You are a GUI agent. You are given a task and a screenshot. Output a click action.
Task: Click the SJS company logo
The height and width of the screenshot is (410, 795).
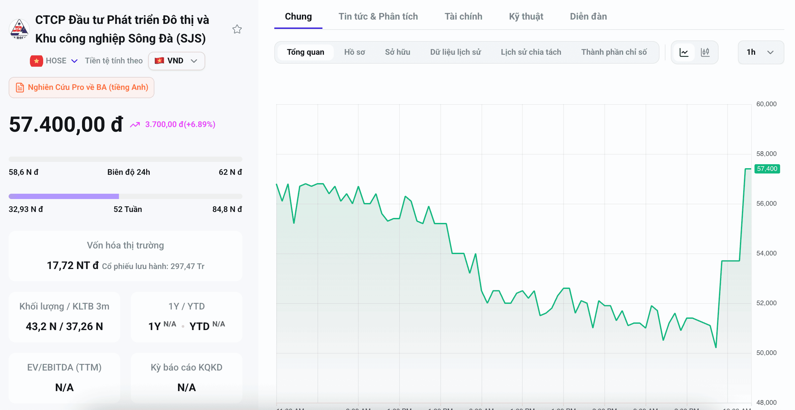click(x=19, y=29)
